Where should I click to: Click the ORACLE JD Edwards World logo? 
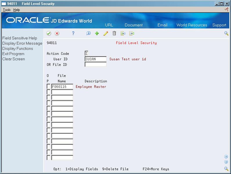click(x=49, y=20)
